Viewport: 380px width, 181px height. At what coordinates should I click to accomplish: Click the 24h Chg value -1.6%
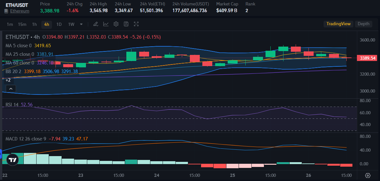(x=72, y=11)
